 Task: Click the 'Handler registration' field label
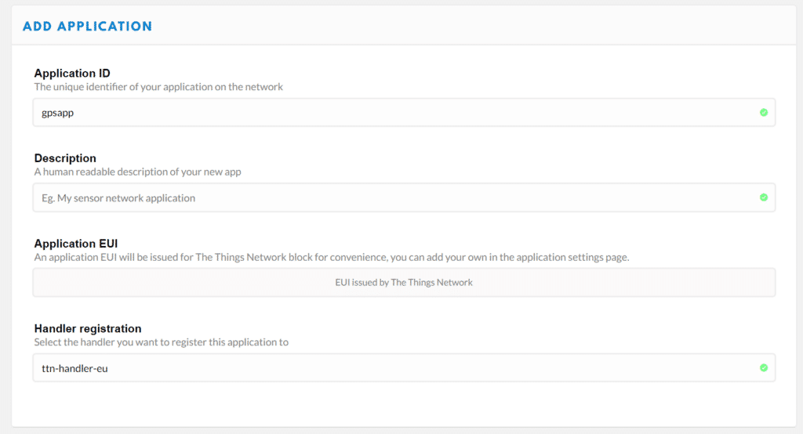tap(88, 328)
